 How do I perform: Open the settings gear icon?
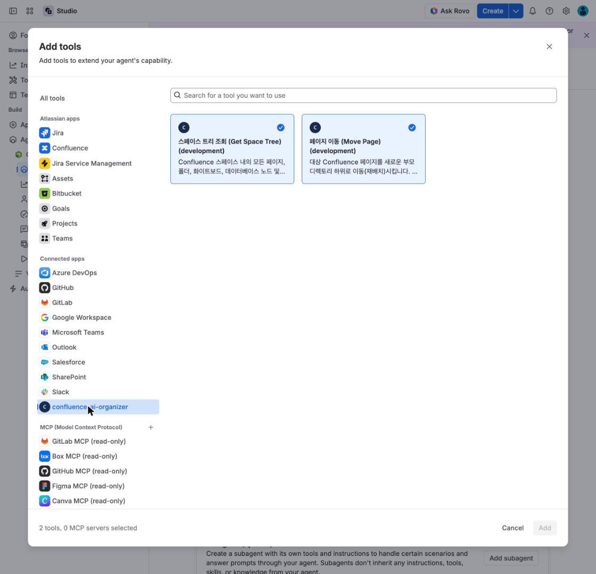coord(566,11)
